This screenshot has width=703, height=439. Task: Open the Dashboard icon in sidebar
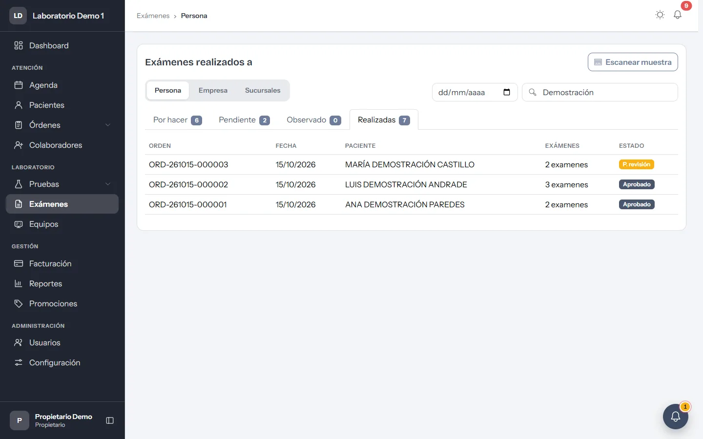point(19,45)
